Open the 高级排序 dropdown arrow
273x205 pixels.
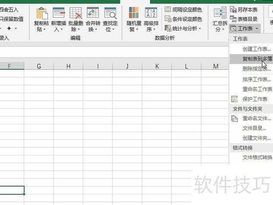(154, 29)
